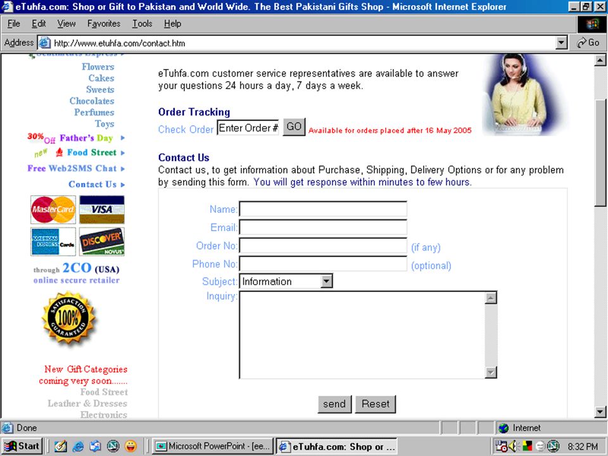
Task: Click the 100% Satisfaction Guaranteed badge
Action: coord(68,319)
